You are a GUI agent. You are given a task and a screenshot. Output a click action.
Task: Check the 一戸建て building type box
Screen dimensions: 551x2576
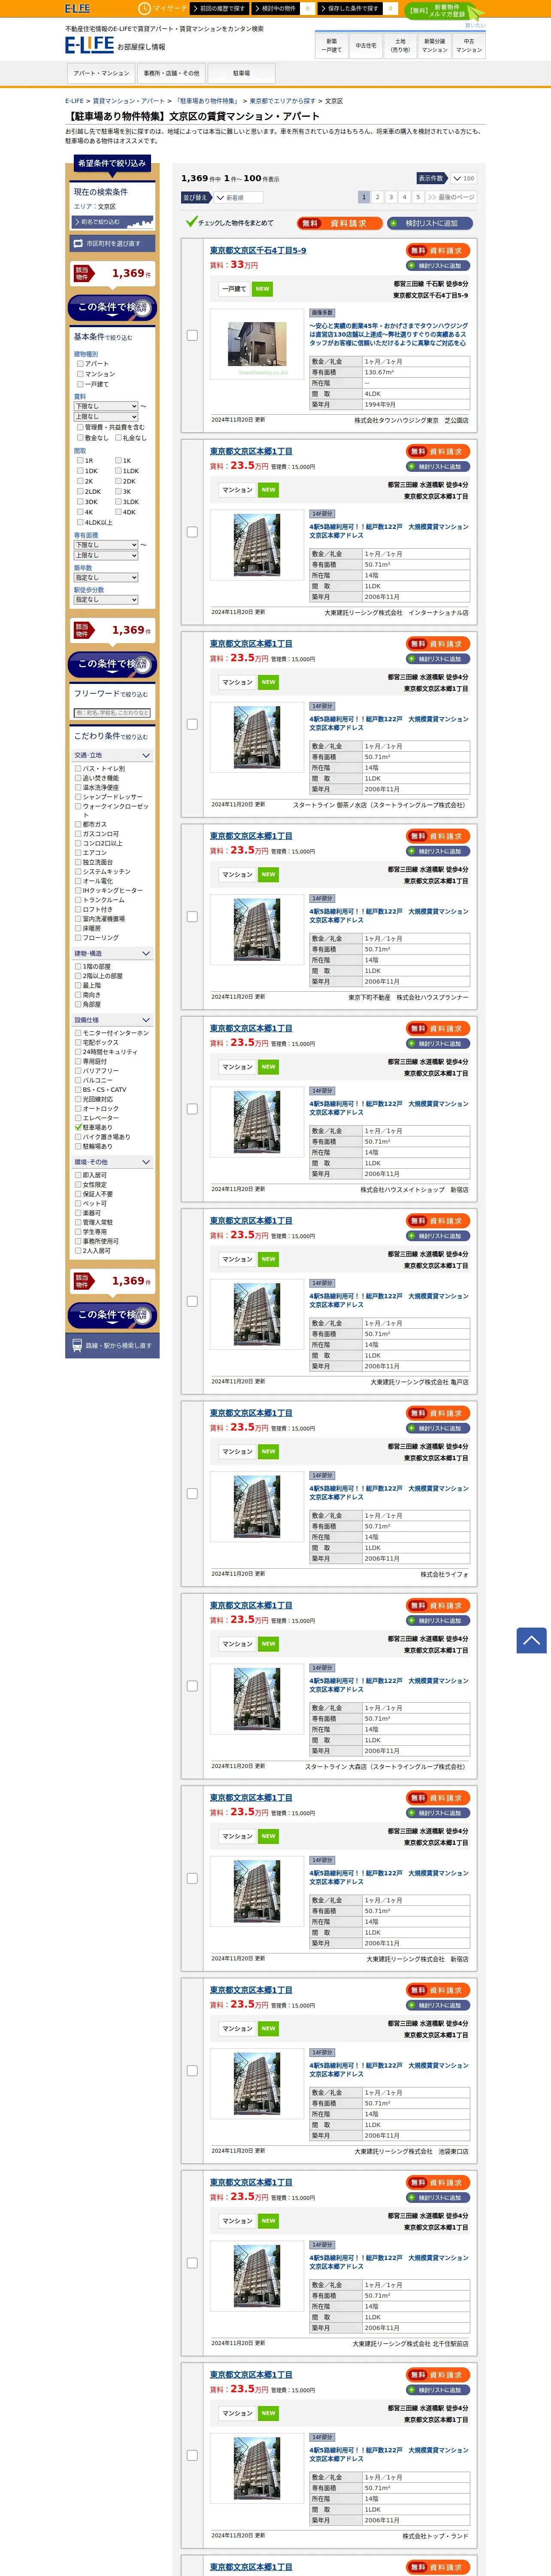pyautogui.click(x=80, y=384)
